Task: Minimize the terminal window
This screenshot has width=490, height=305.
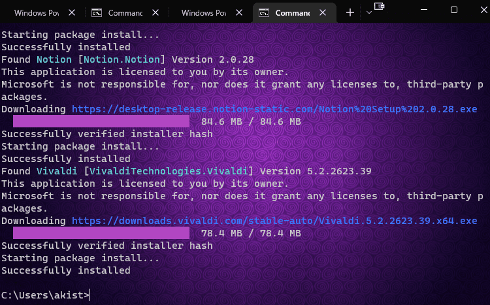Action: click(424, 10)
